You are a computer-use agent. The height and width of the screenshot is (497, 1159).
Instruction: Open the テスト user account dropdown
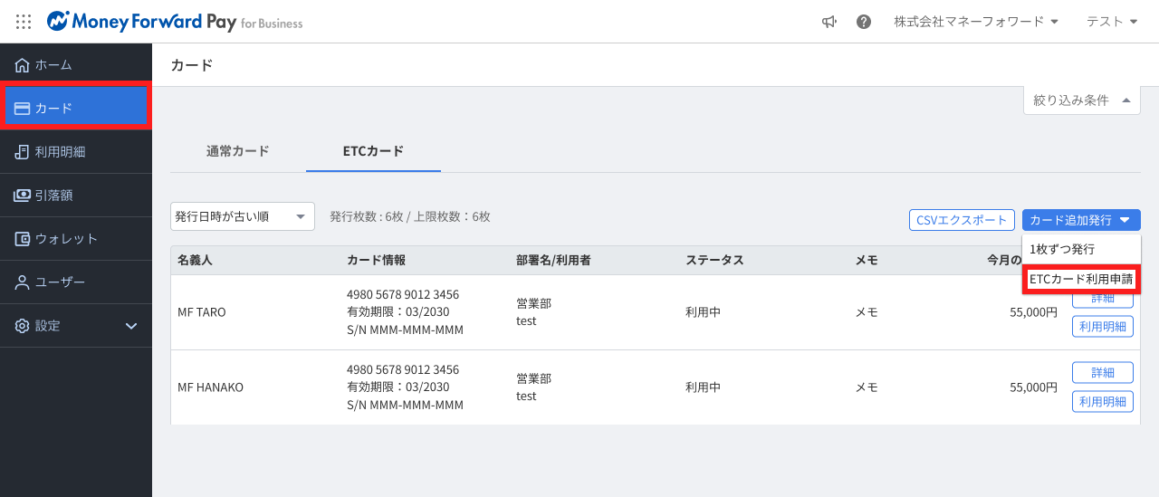click(x=1112, y=22)
